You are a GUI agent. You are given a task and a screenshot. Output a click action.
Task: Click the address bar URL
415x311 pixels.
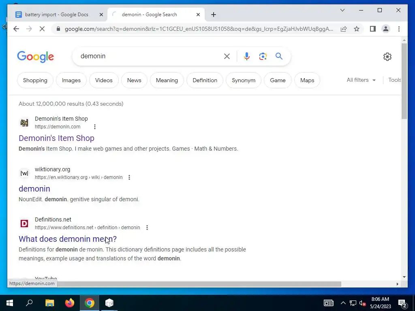(x=199, y=29)
